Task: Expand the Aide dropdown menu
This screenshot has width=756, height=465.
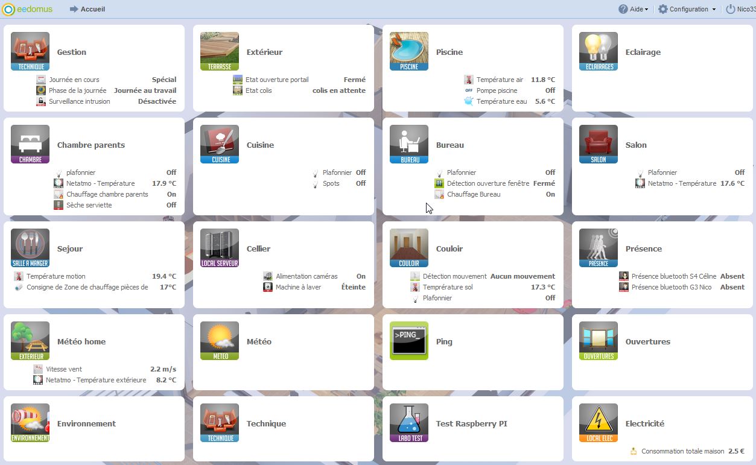Action: [634, 9]
